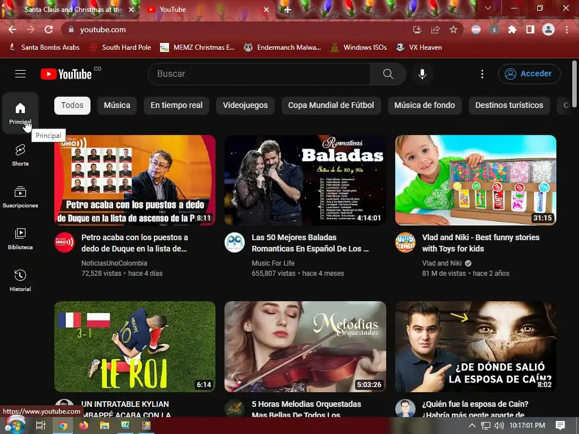579x434 pixels.
Task: Open Shorts in the sidebar
Action: pyautogui.click(x=20, y=155)
